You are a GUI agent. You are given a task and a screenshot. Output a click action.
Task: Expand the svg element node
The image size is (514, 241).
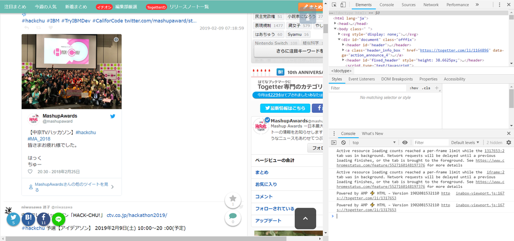point(339,34)
